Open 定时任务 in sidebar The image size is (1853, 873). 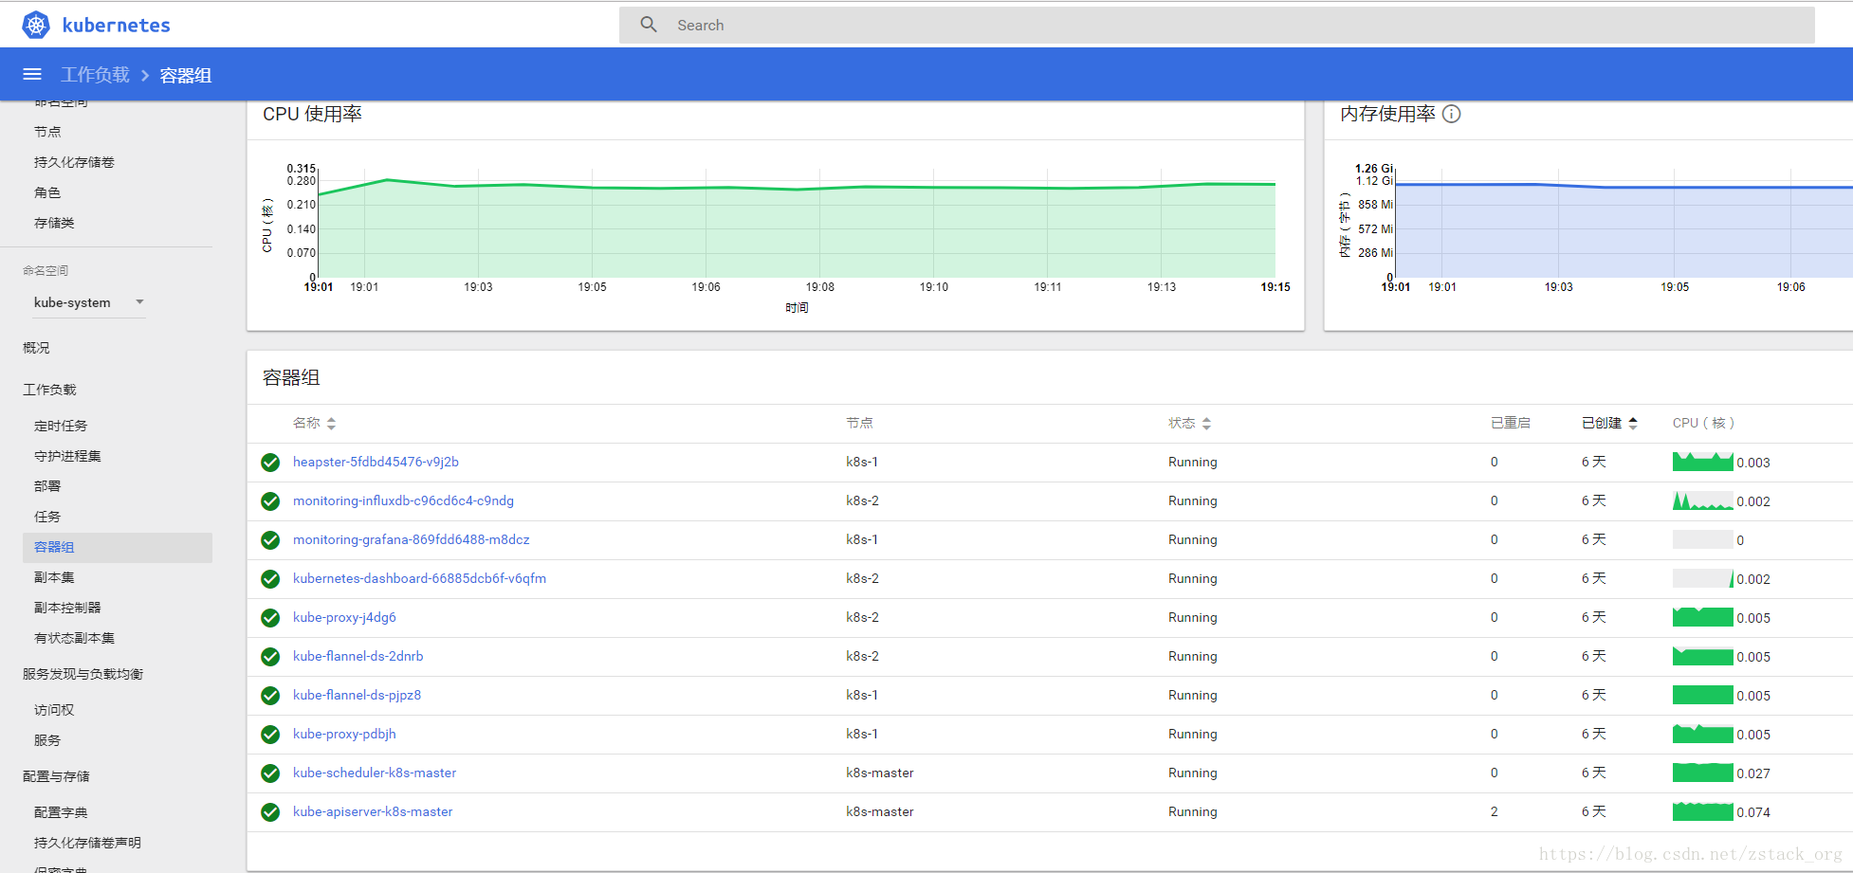point(61,426)
